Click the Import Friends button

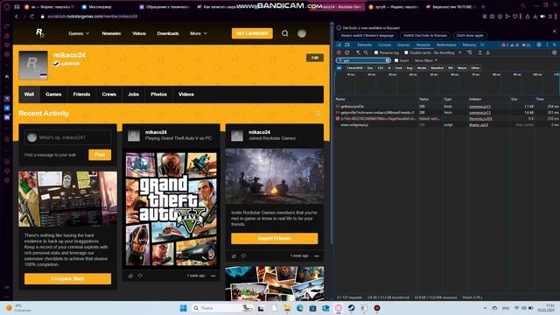click(x=274, y=238)
